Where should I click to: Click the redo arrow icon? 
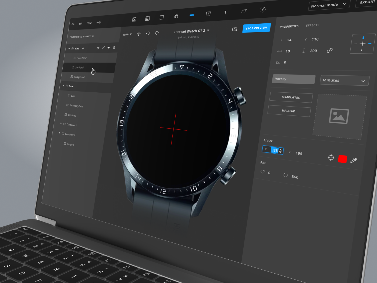pos(157,33)
